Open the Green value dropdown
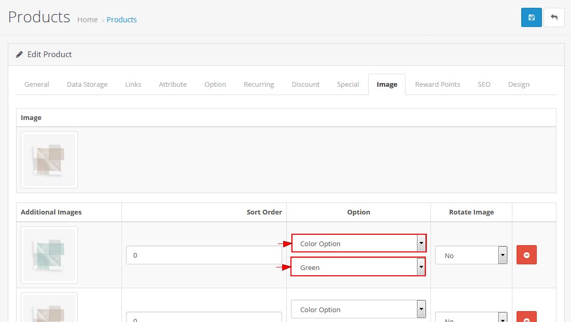The width and height of the screenshot is (571, 322). (358, 267)
